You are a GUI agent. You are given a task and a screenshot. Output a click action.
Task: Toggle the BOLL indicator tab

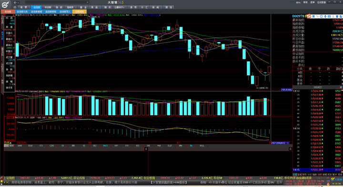(202, 146)
